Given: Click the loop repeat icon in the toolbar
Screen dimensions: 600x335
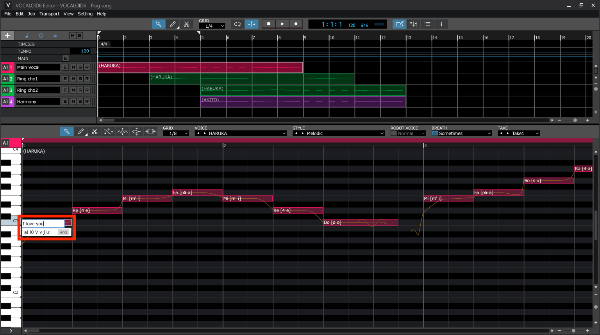Looking at the screenshot, I should pyautogui.click(x=237, y=24).
